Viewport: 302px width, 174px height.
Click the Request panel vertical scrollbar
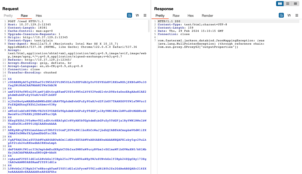tap(149, 26)
